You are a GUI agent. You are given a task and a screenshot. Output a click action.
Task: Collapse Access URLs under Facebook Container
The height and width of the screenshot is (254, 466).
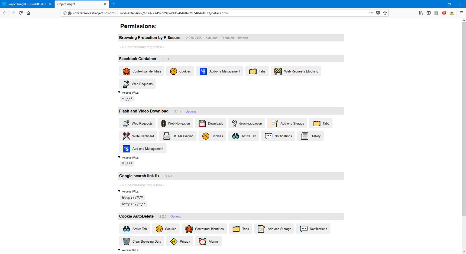(119, 93)
